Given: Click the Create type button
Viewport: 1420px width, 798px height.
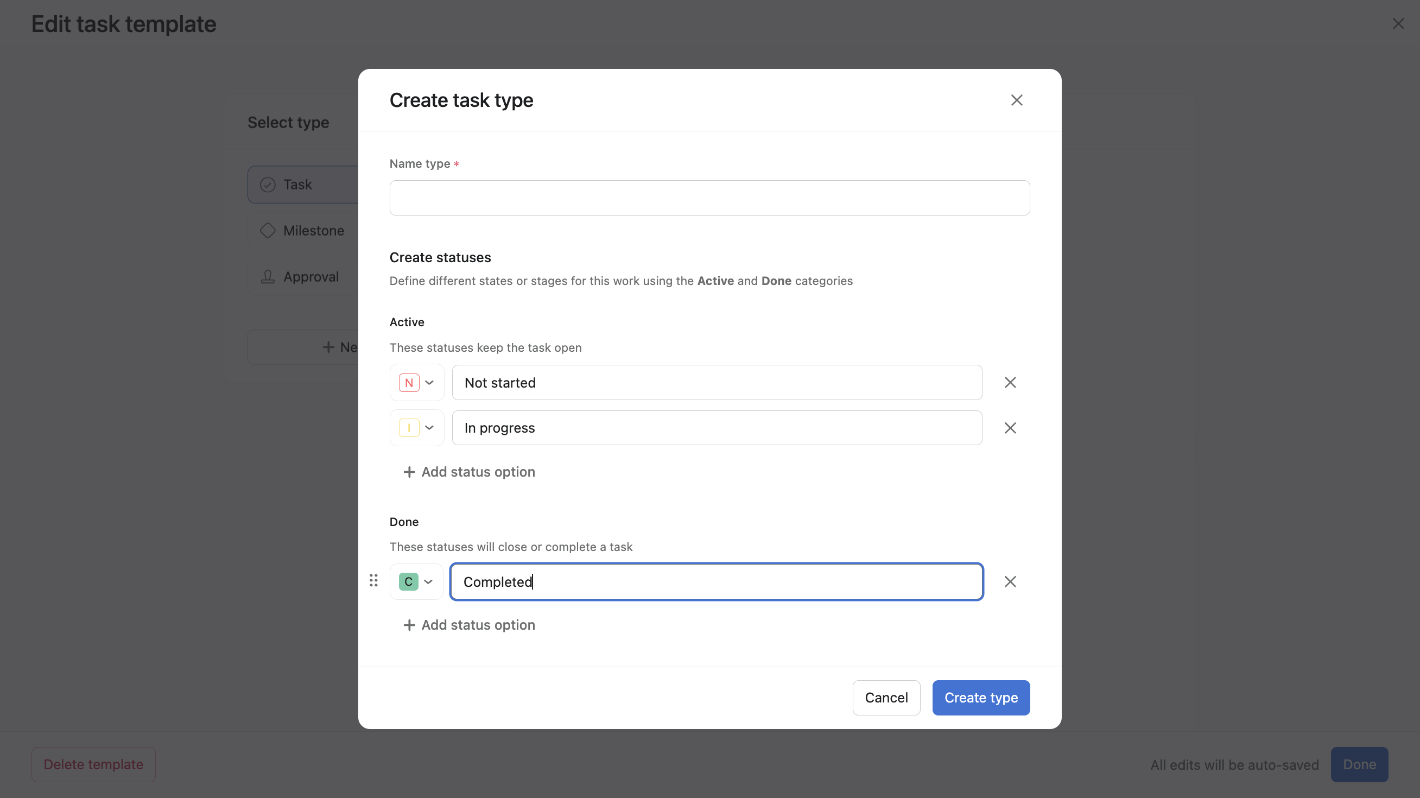Looking at the screenshot, I should click(x=981, y=698).
